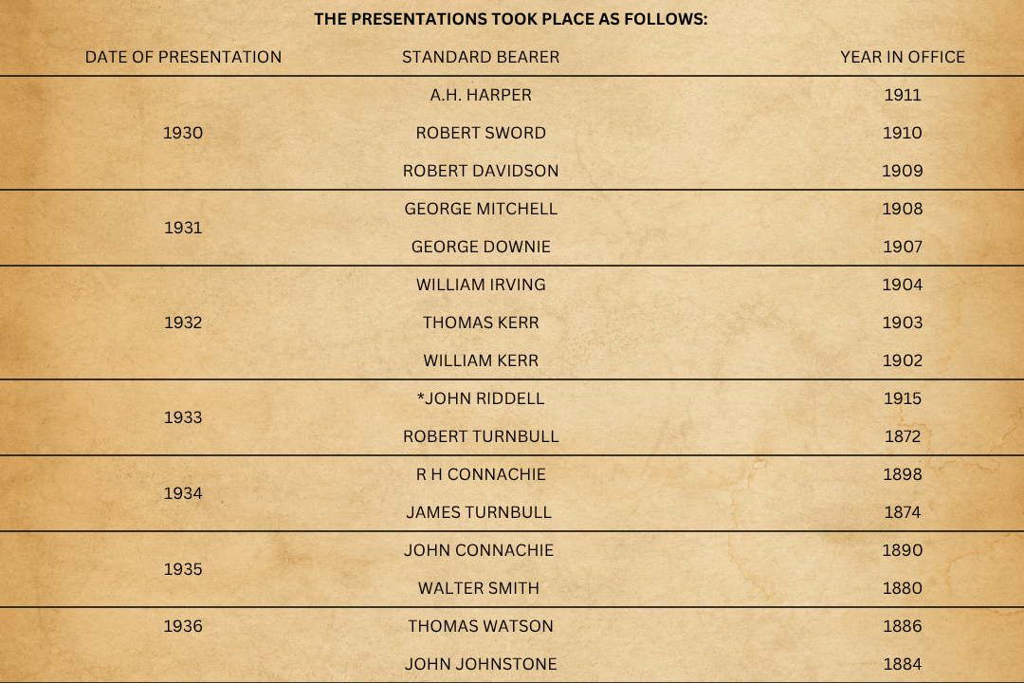The height and width of the screenshot is (683, 1024).
Task: Select the year 1915 cell
Action: point(902,398)
